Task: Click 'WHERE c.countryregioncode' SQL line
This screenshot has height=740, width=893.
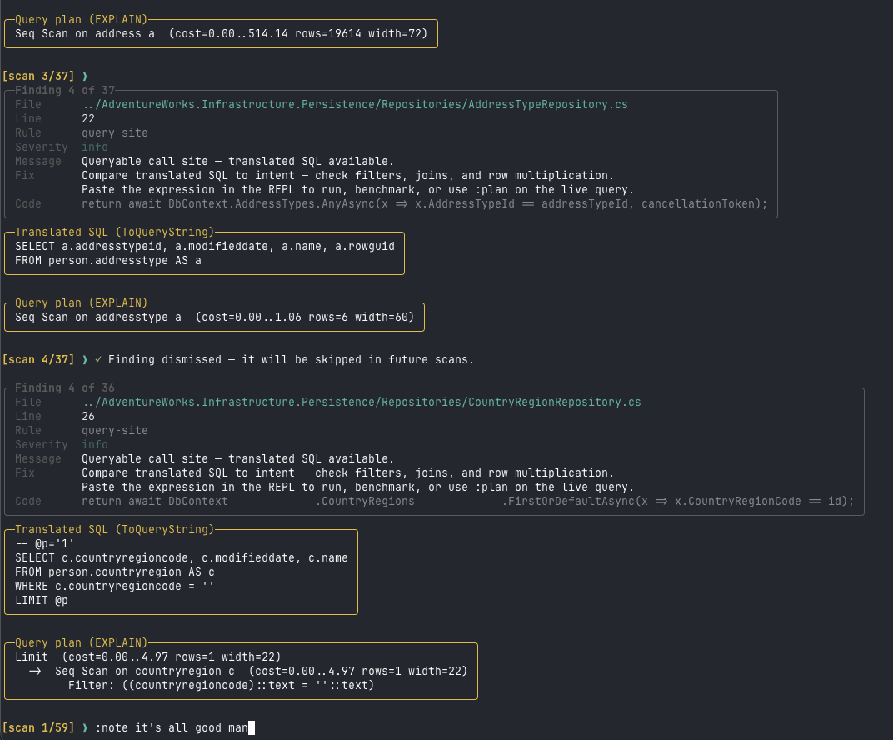Action: [x=114, y=587]
